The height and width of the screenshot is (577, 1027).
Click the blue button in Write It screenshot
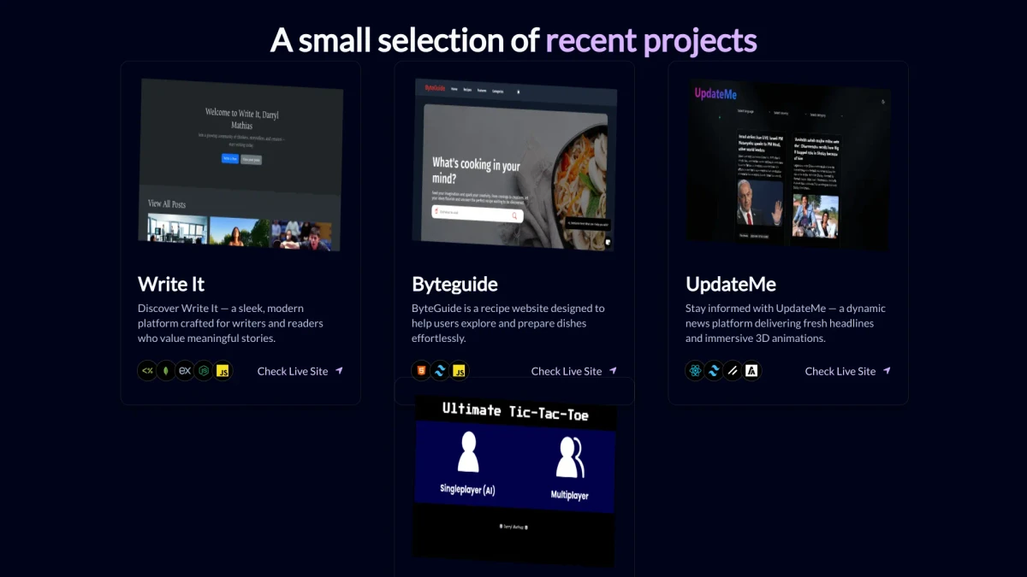pos(229,158)
